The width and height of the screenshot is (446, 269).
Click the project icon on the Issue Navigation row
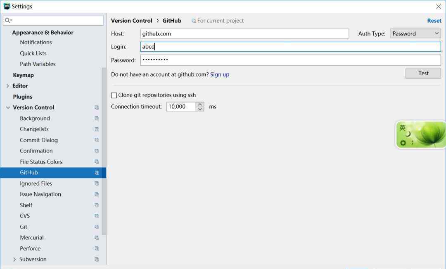pos(97,195)
